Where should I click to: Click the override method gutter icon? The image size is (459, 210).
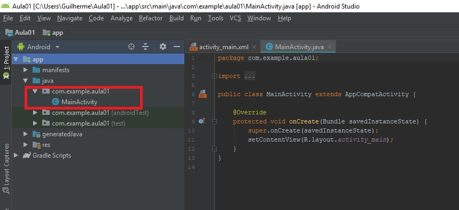pos(202,121)
